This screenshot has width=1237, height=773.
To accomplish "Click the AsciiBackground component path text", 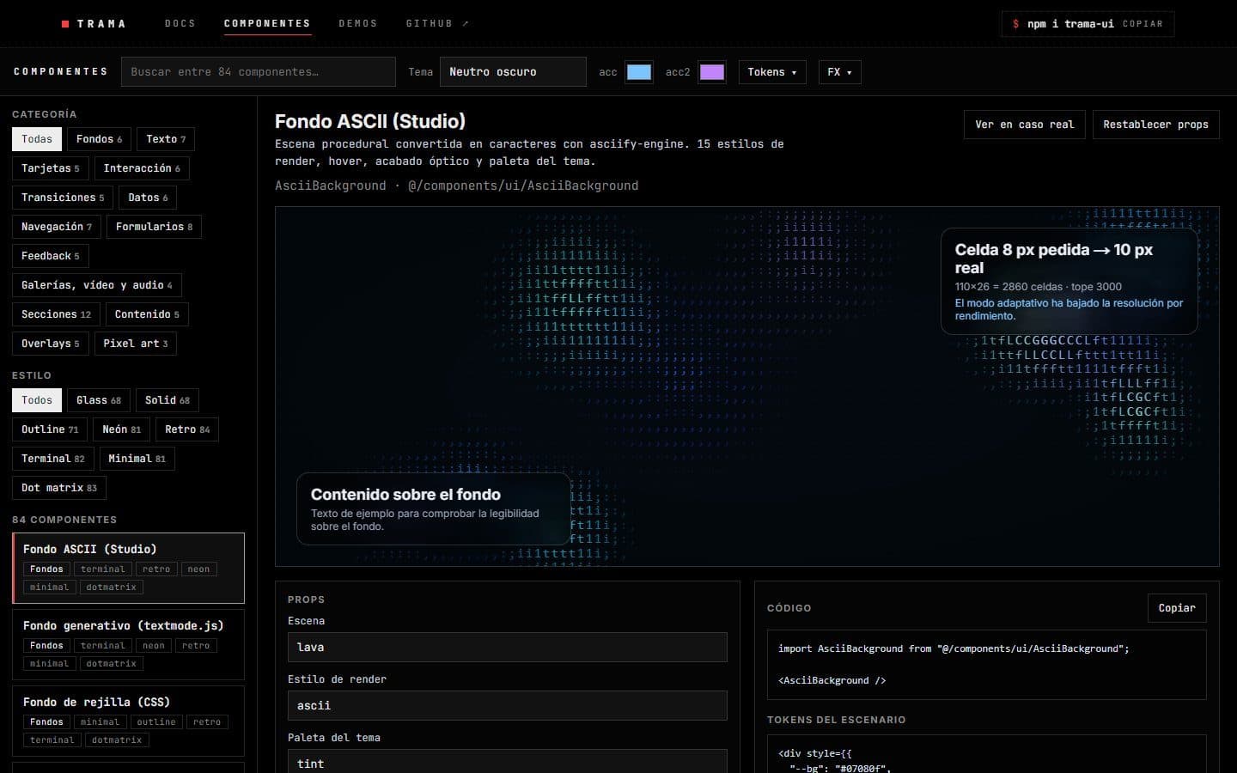I will (457, 186).
